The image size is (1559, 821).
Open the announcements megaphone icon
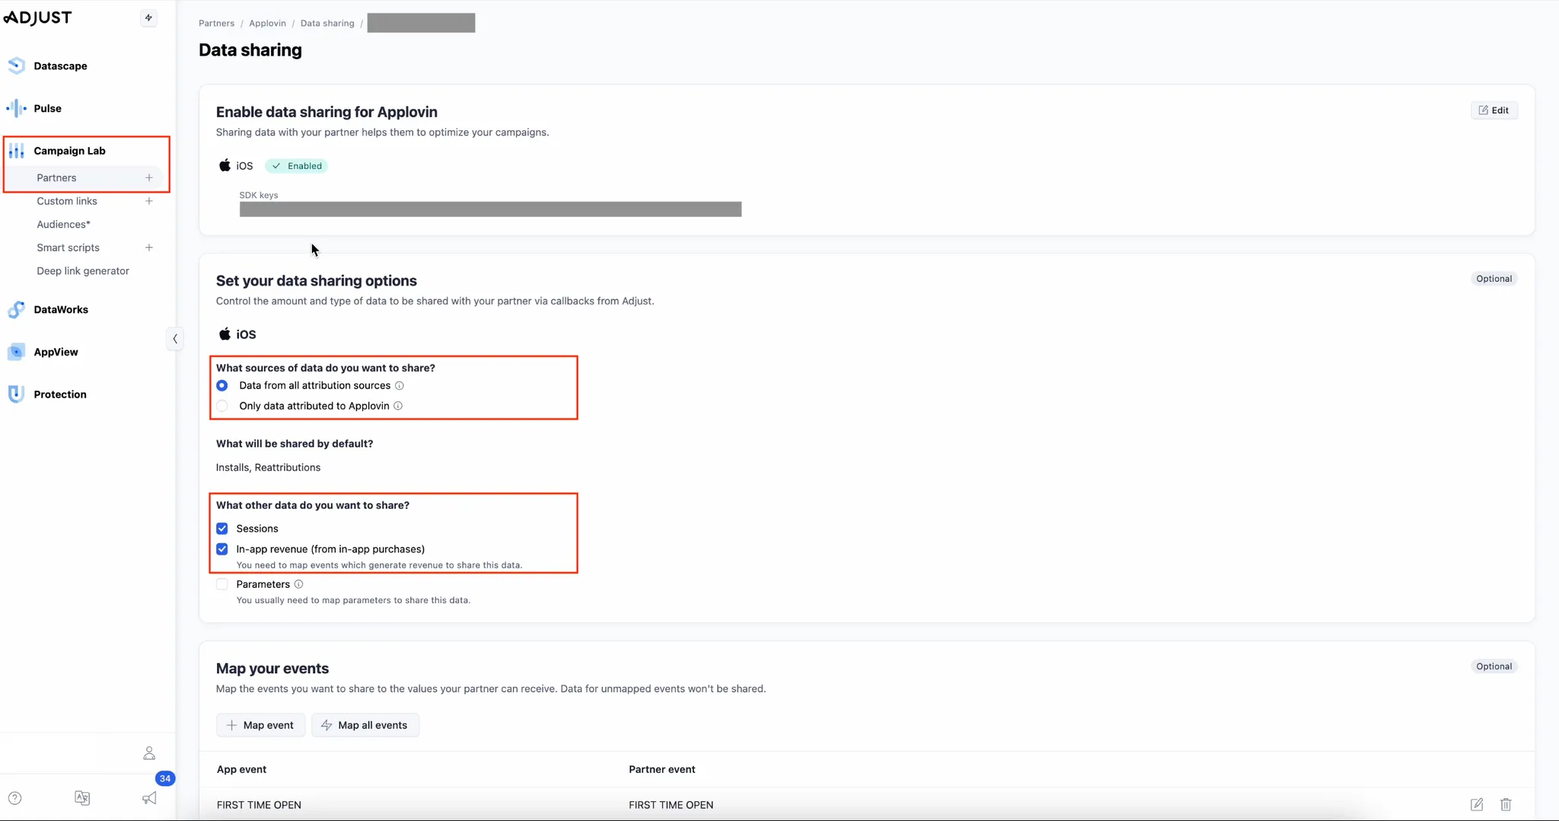(149, 798)
